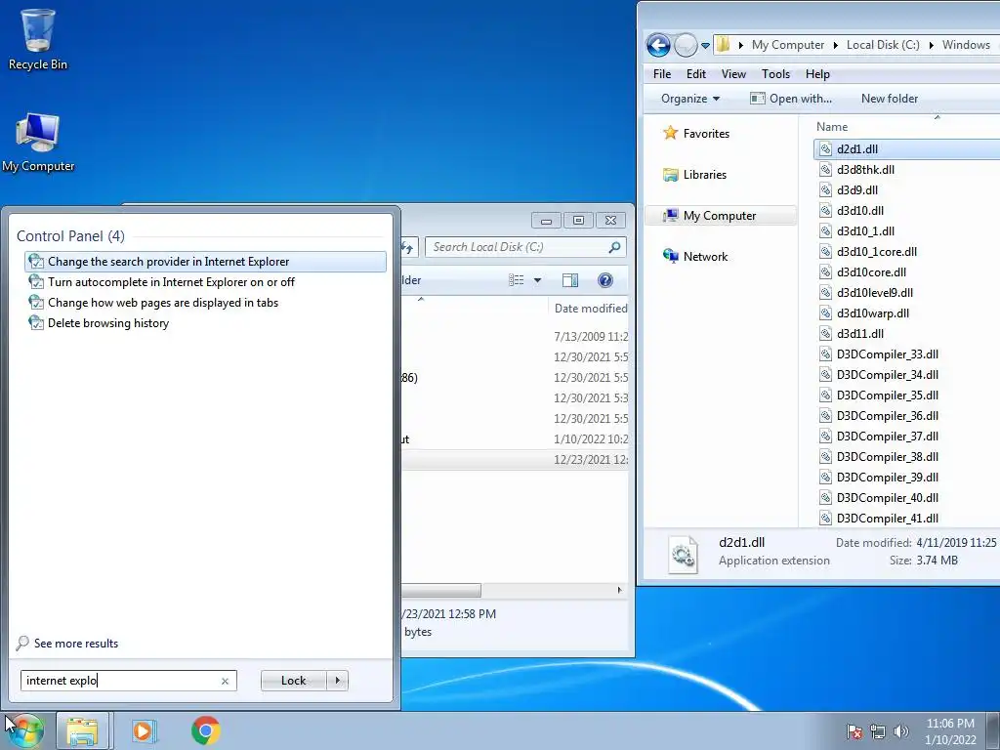Open the View menu

(733, 74)
